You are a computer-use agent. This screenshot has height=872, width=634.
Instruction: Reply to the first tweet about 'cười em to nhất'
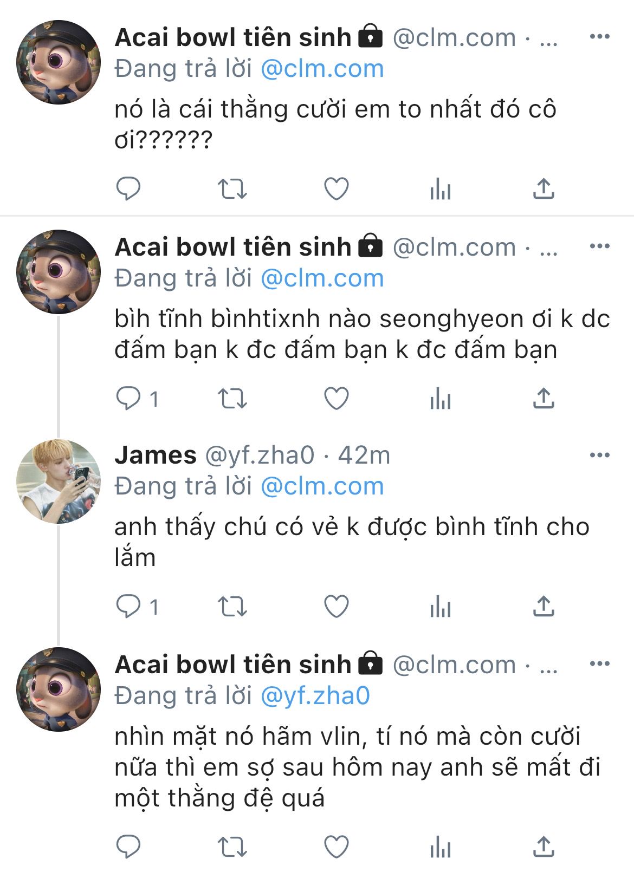[128, 189]
